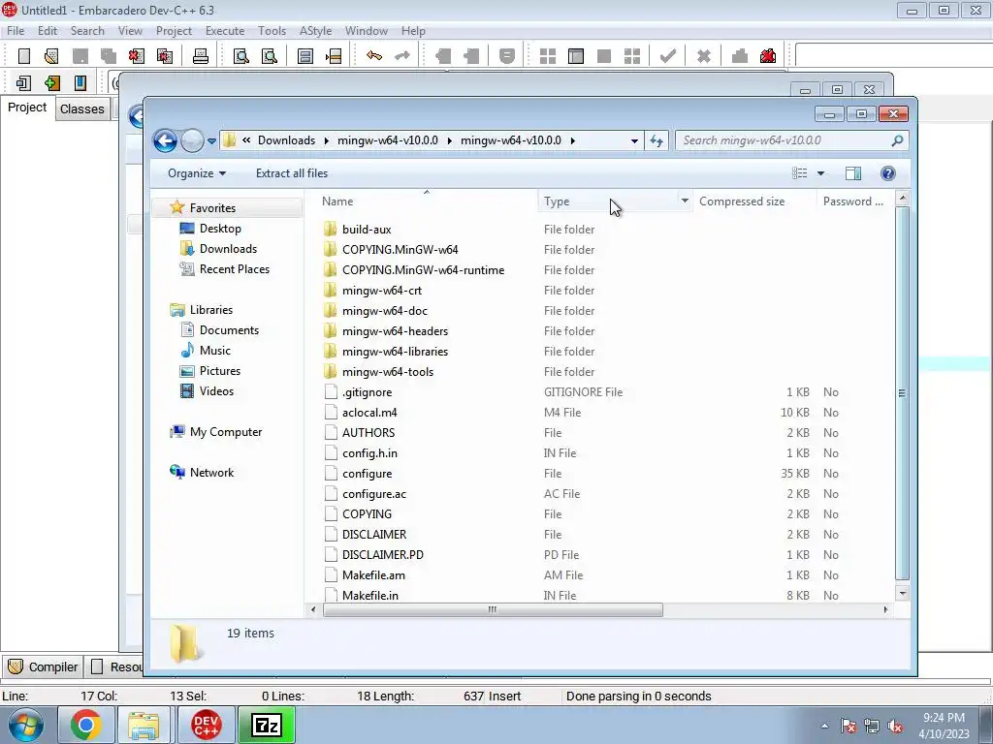Switch to the Classes tab
Screen dimensions: 993x744
[x=82, y=108]
